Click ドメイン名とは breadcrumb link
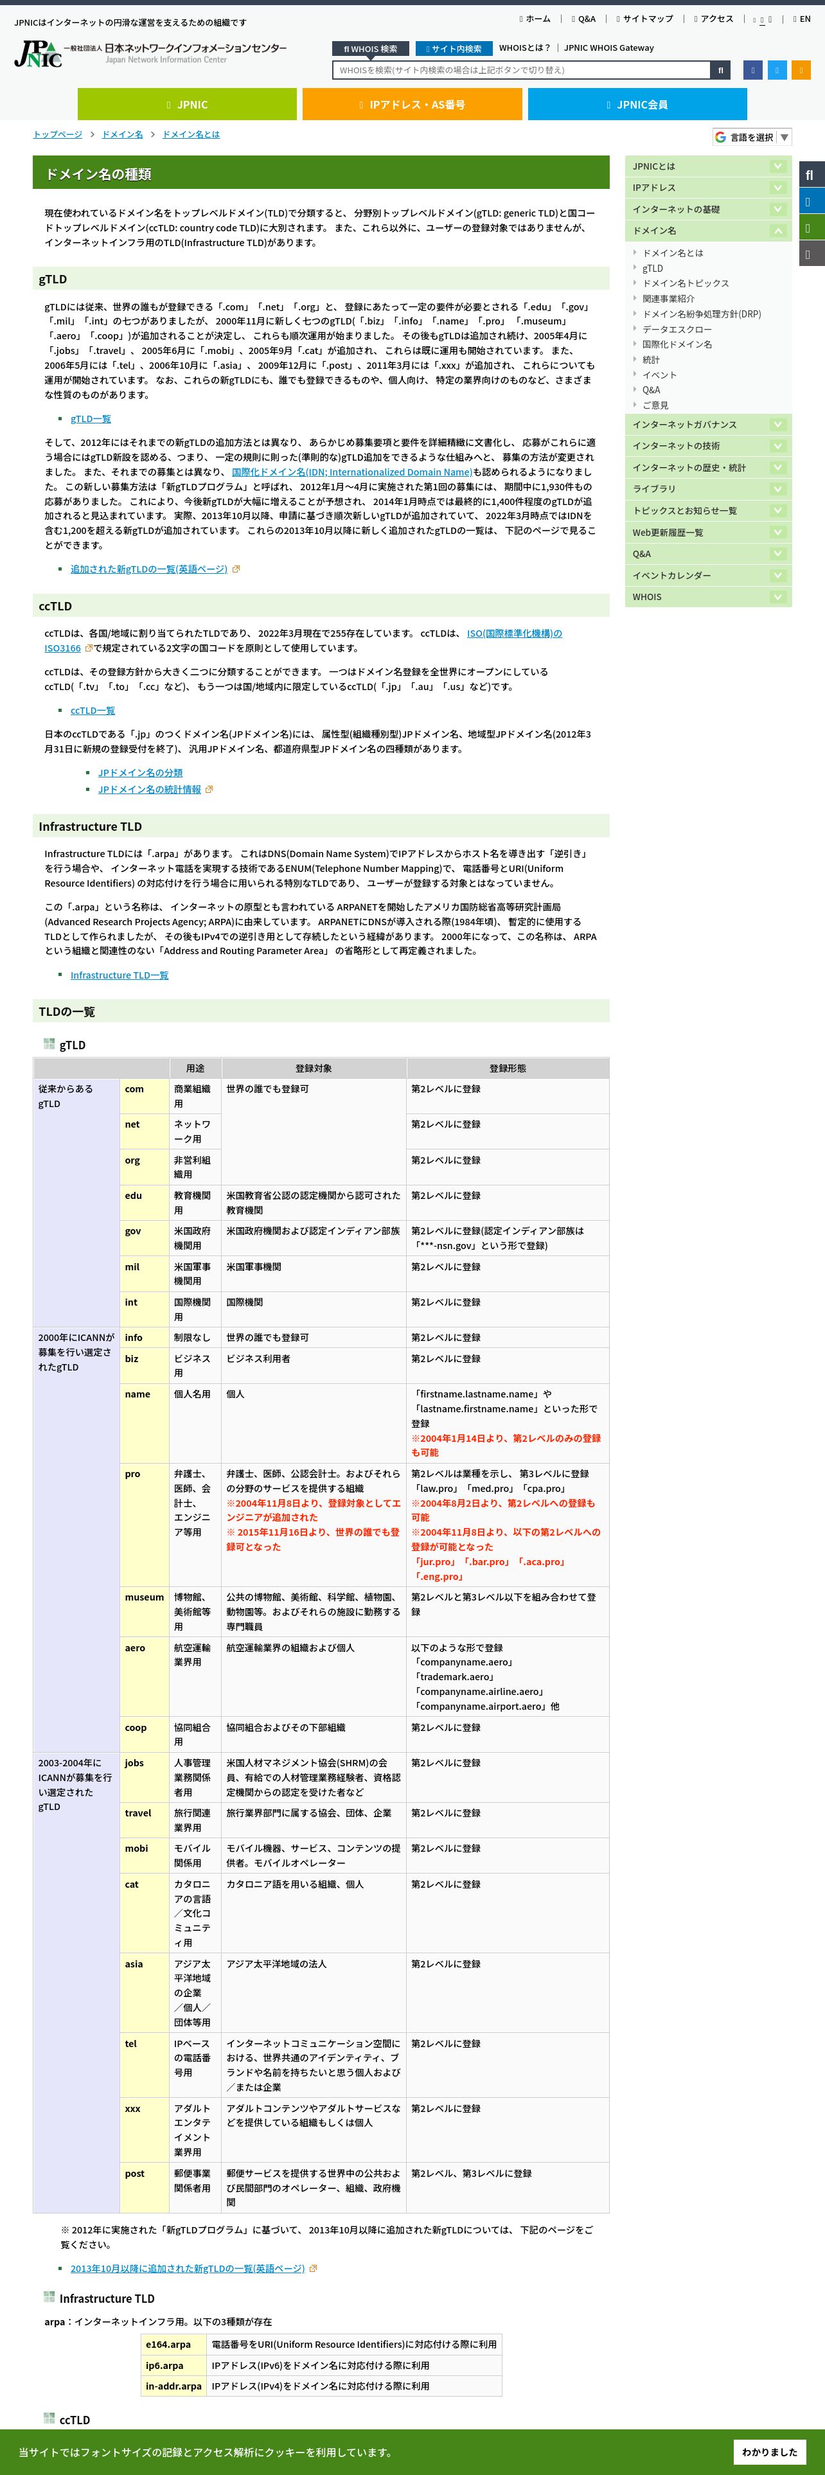825x2475 pixels. pyautogui.click(x=191, y=134)
